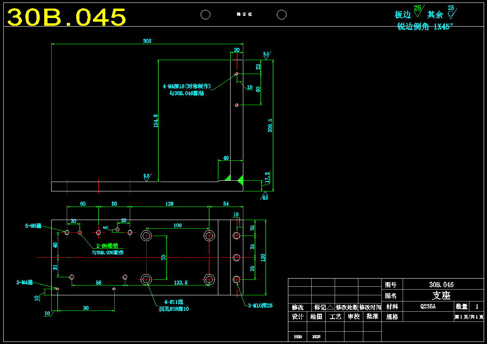The width and height of the screenshot is (487, 344).
Task: Select the 图名 title block label
Action: [x=391, y=296]
